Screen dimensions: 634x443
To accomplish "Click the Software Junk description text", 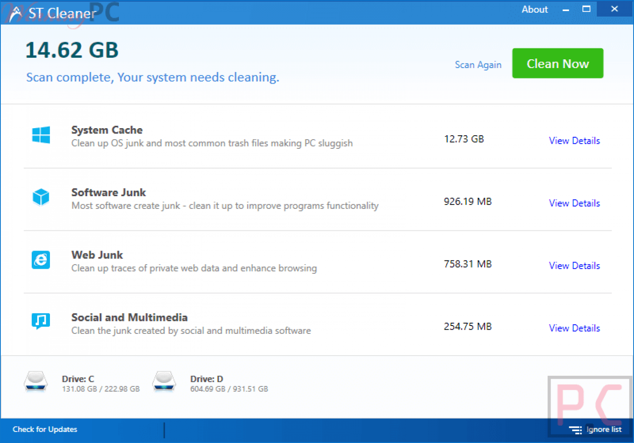I will [x=225, y=206].
